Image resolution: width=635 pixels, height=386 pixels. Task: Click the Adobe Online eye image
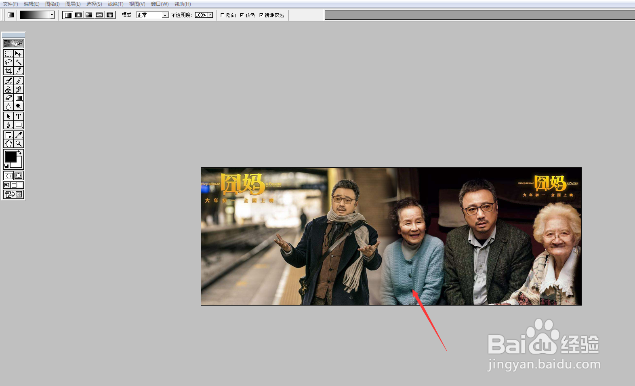13,43
